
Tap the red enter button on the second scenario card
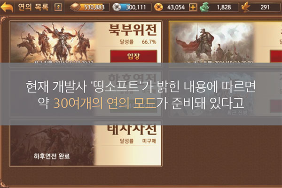(x=276, y=56)
